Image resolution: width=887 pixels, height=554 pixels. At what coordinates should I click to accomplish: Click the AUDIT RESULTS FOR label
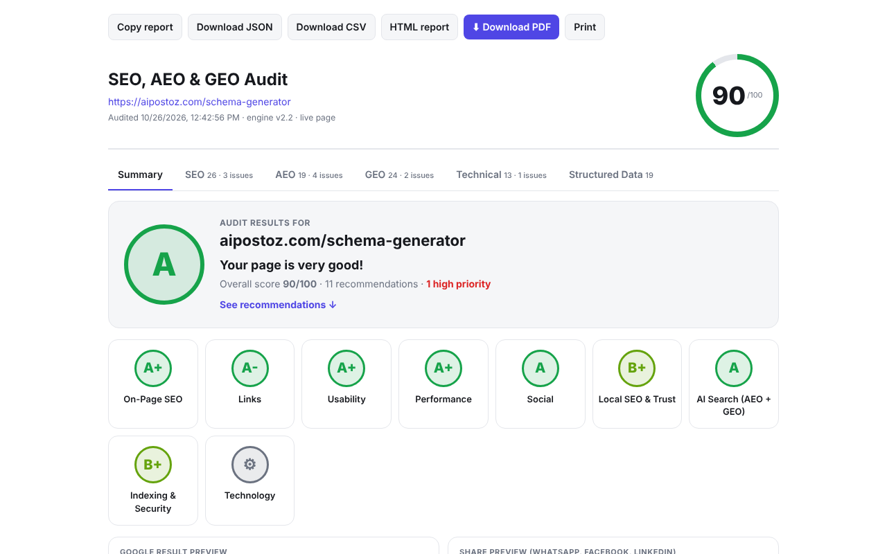265,223
